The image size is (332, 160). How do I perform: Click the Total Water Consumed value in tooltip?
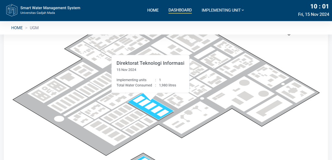167,85
